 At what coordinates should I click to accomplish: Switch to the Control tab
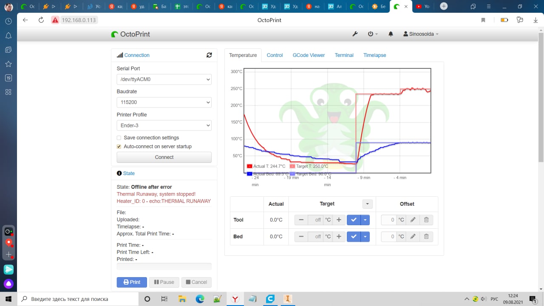click(275, 55)
